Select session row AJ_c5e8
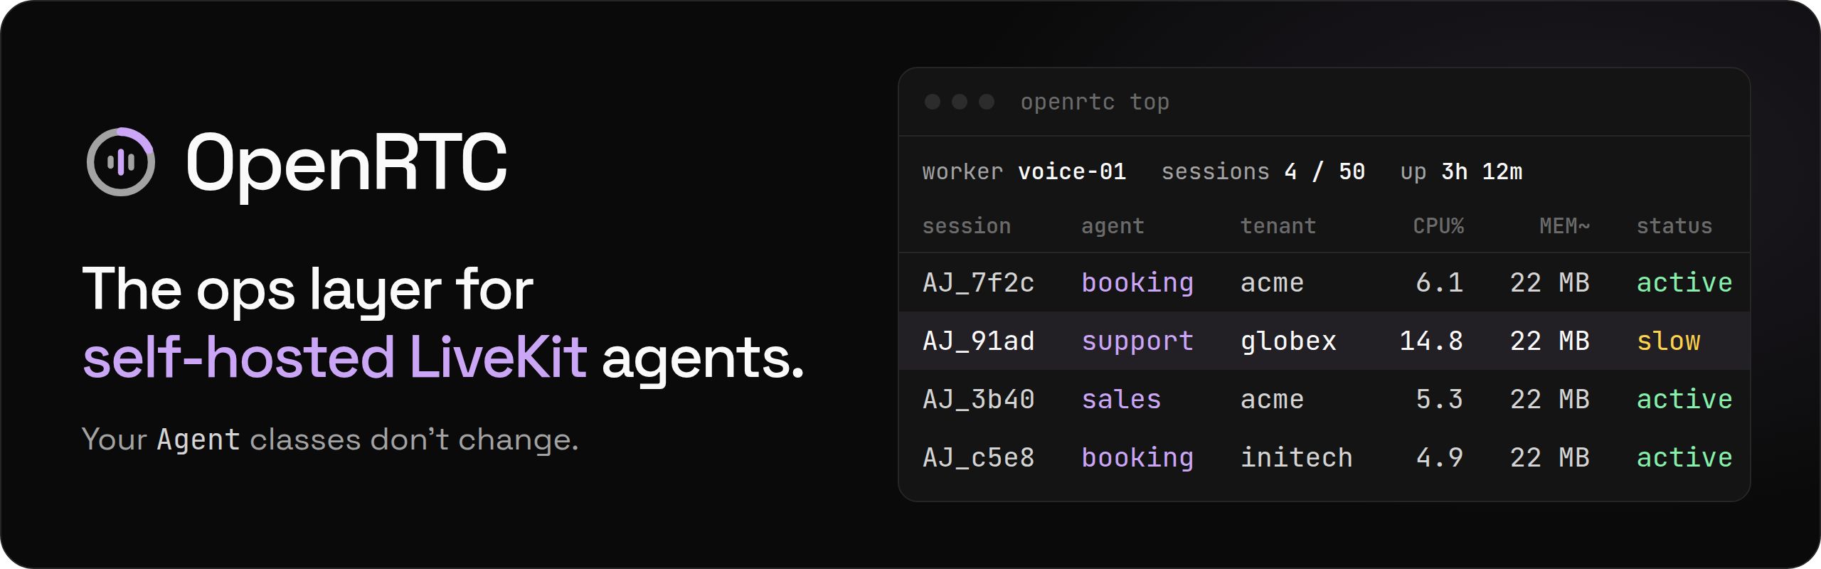The image size is (1821, 569). pos(1324,457)
